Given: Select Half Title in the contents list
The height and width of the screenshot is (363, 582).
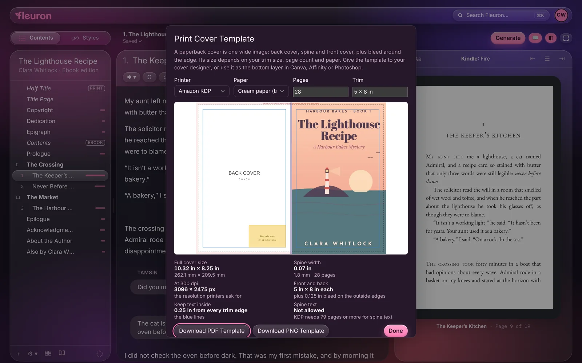Looking at the screenshot, I should click(60, 88).
